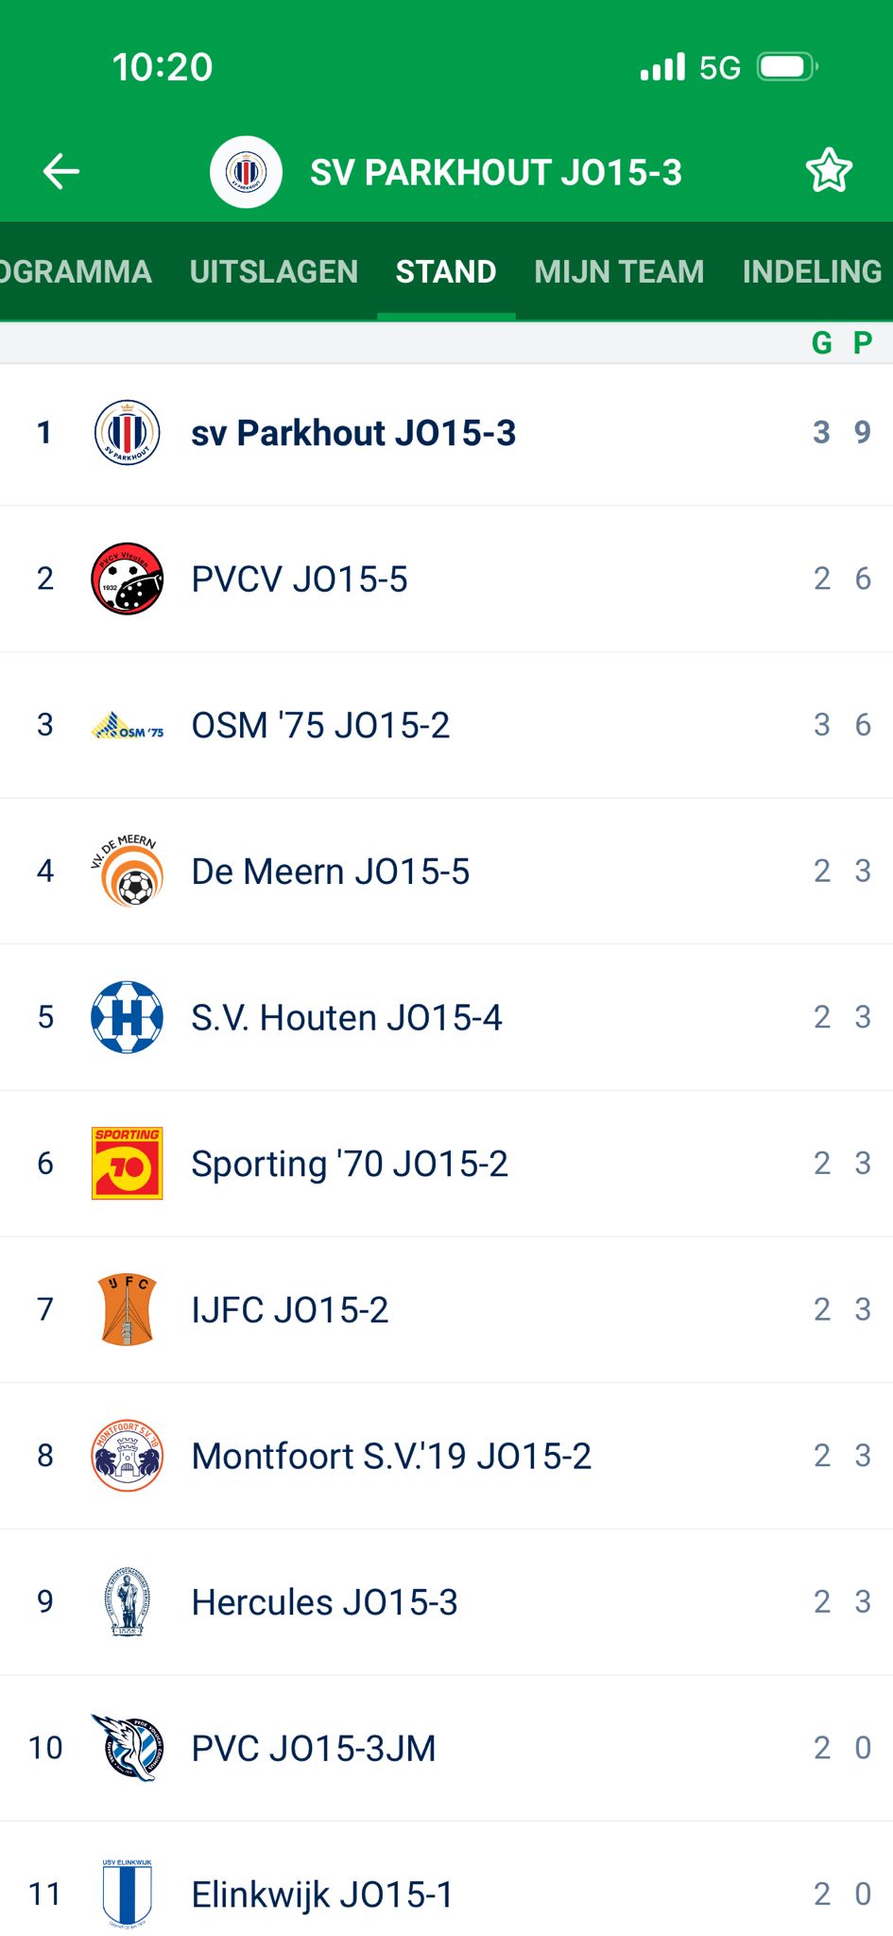Tap the back arrow icon

61,171
